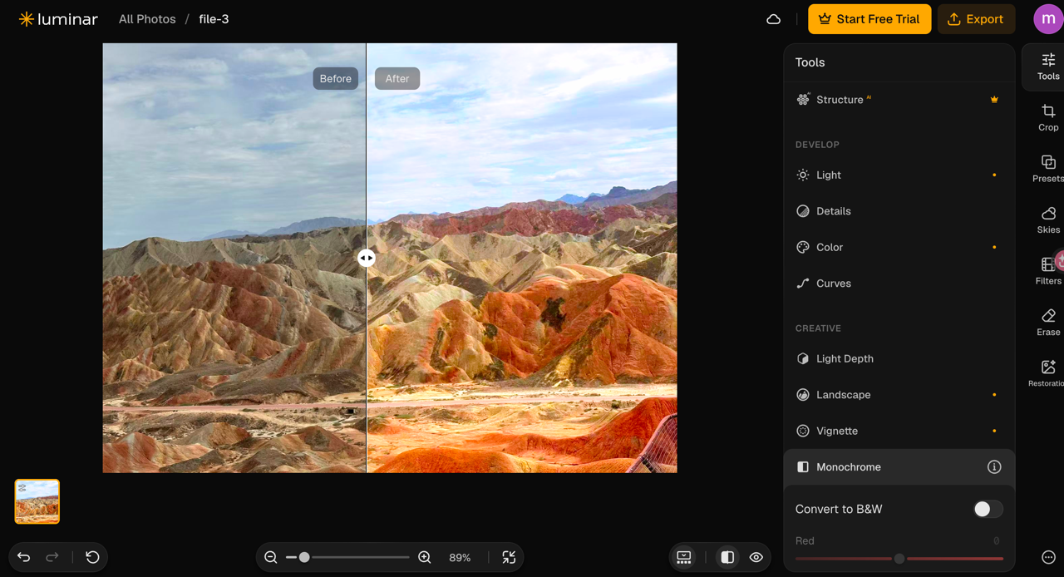The width and height of the screenshot is (1064, 577).
Task: Zoom out with the minus magnifier
Action: tap(270, 558)
